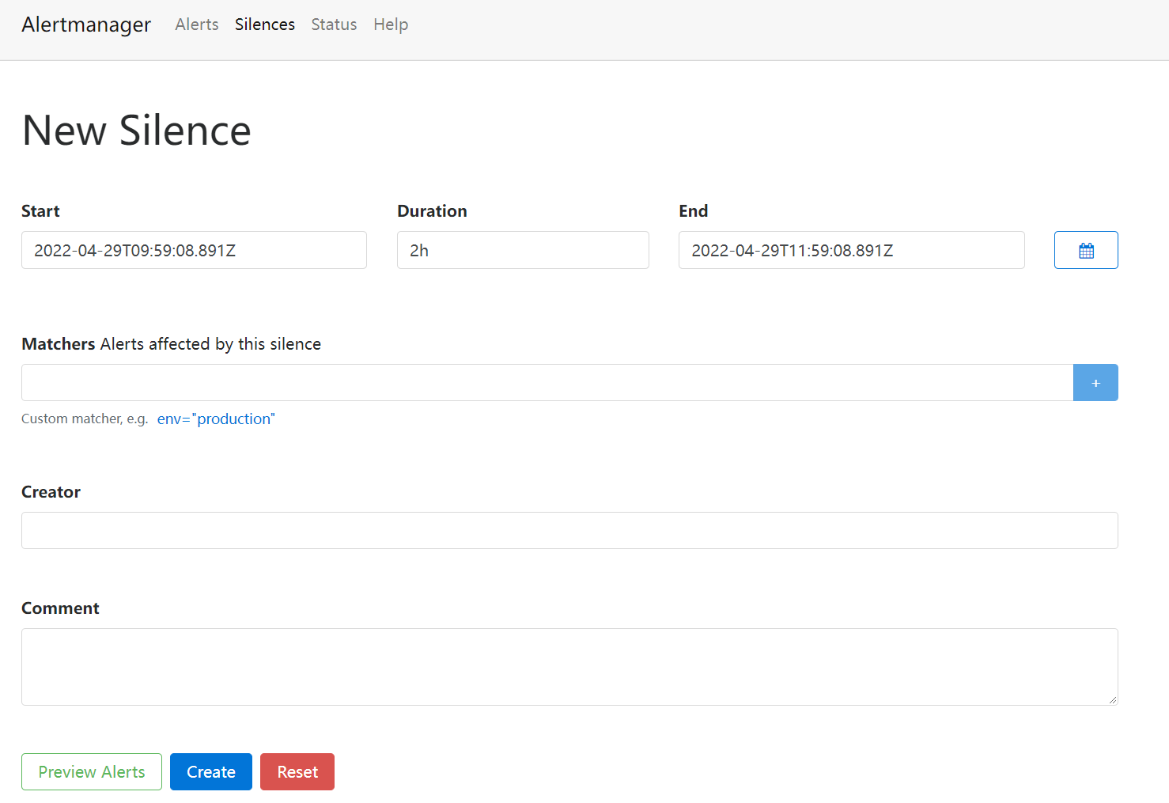Select the New Silence heading
Image resolution: width=1169 pixels, height=803 pixels.
(x=135, y=129)
